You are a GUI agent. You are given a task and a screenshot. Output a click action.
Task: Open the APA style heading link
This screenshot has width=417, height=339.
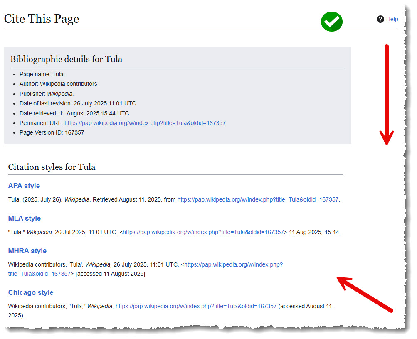24,186
